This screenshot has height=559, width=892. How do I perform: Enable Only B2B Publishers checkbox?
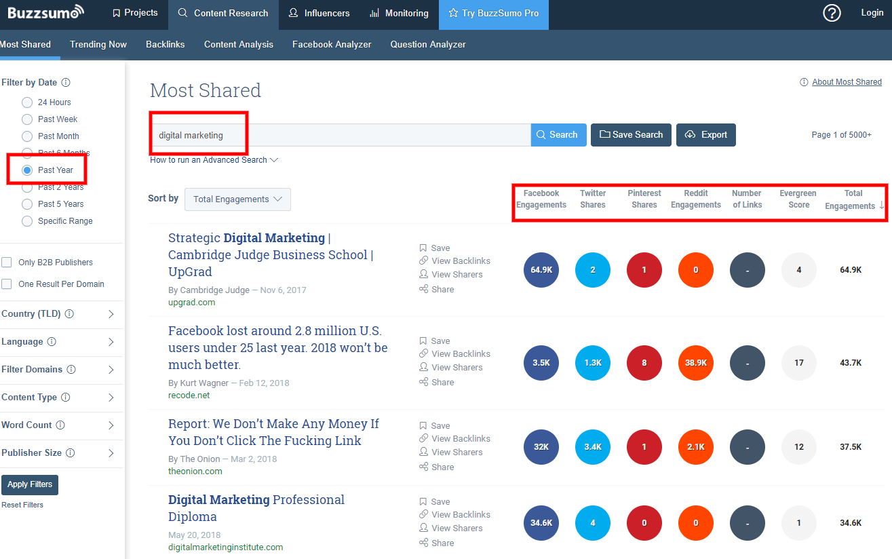point(7,263)
